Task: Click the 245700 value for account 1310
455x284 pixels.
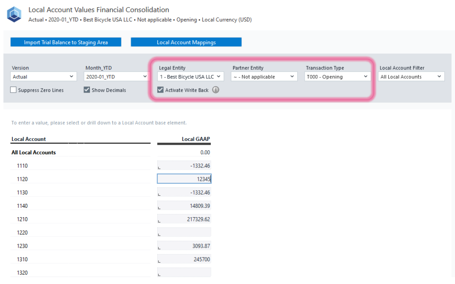Action: tap(184, 259)
